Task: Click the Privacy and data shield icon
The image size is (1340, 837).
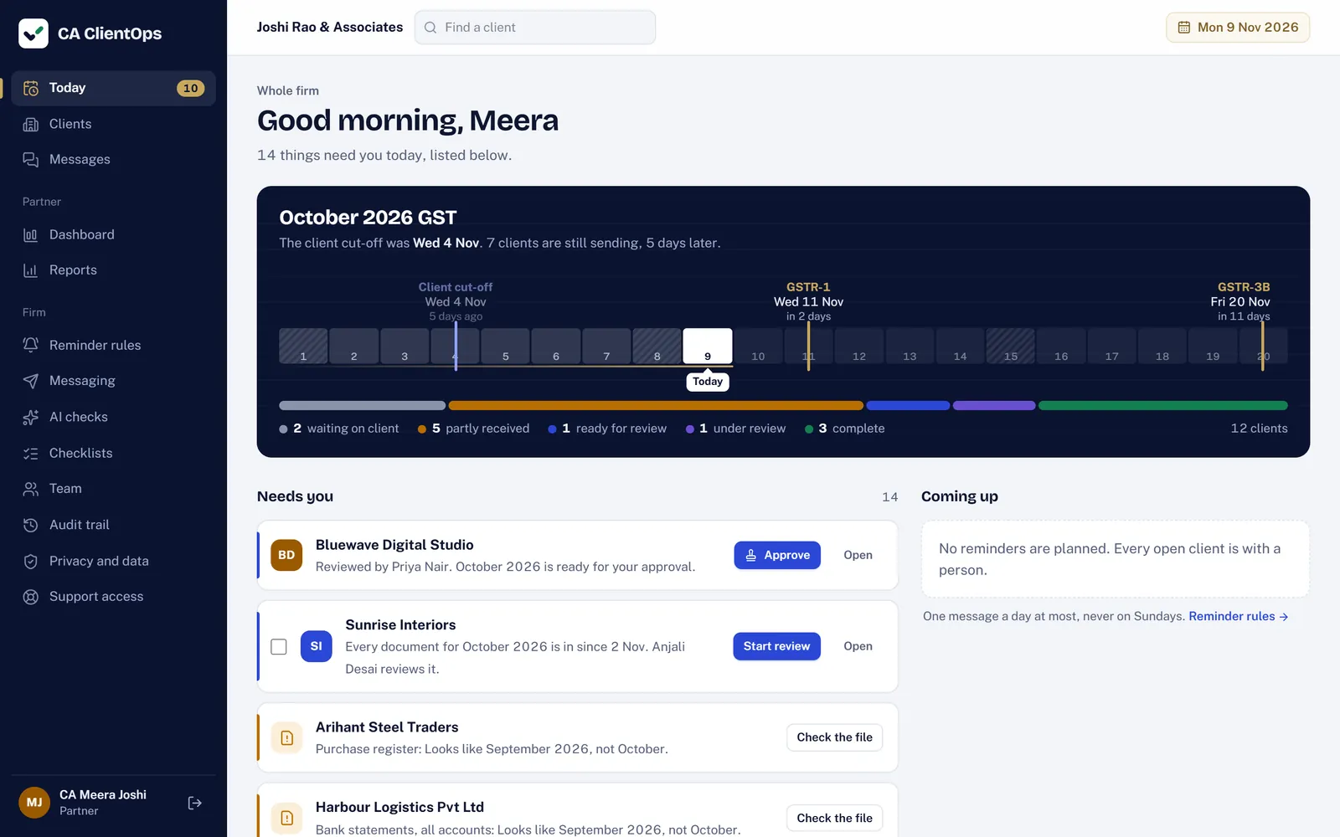Action: [x=31, y=561]
